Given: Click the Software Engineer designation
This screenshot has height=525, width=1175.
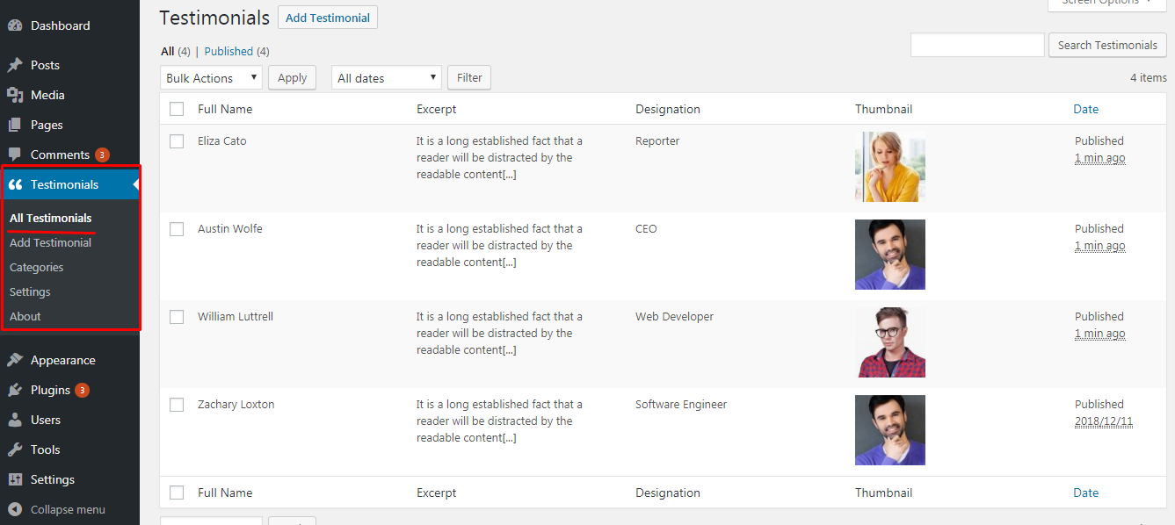Looking at the screenshot, I should [681, 404].
